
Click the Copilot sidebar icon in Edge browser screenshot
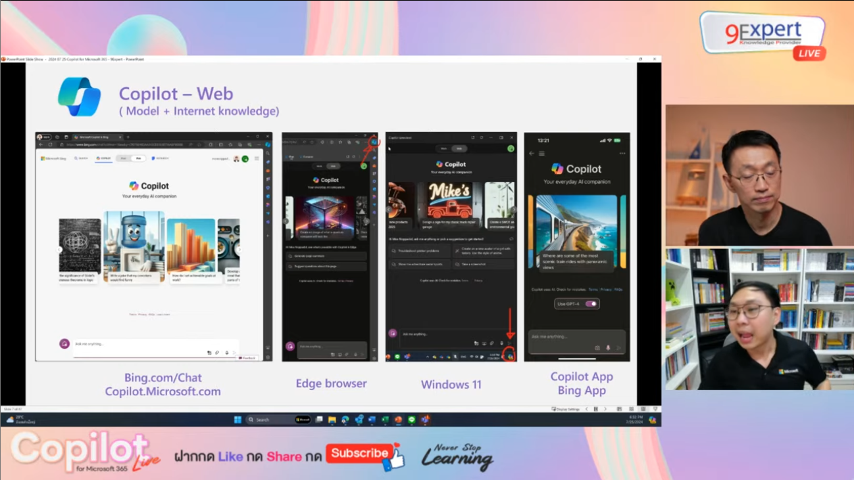click(375, 142)
